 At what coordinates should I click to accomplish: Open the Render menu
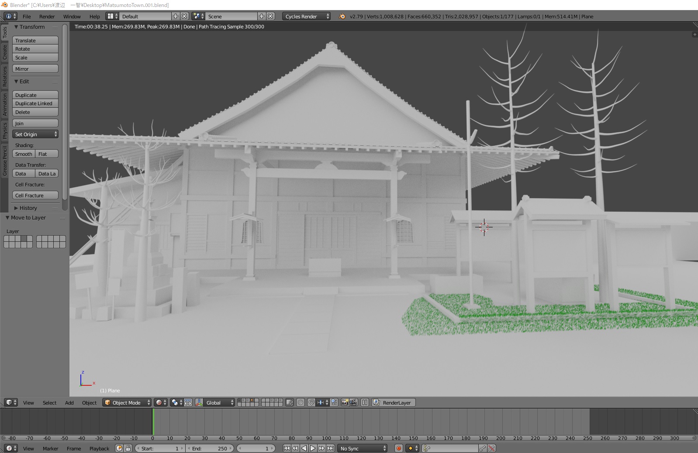[47, 16]
